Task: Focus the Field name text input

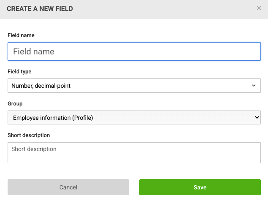Action: [134, 51]
